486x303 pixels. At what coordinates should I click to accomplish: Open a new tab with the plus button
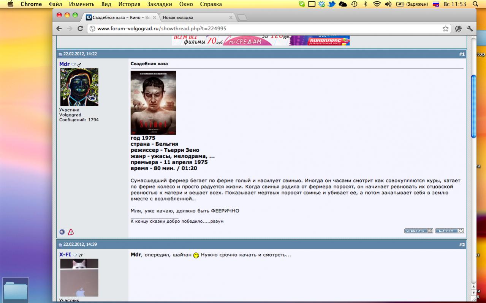(242, 17)
